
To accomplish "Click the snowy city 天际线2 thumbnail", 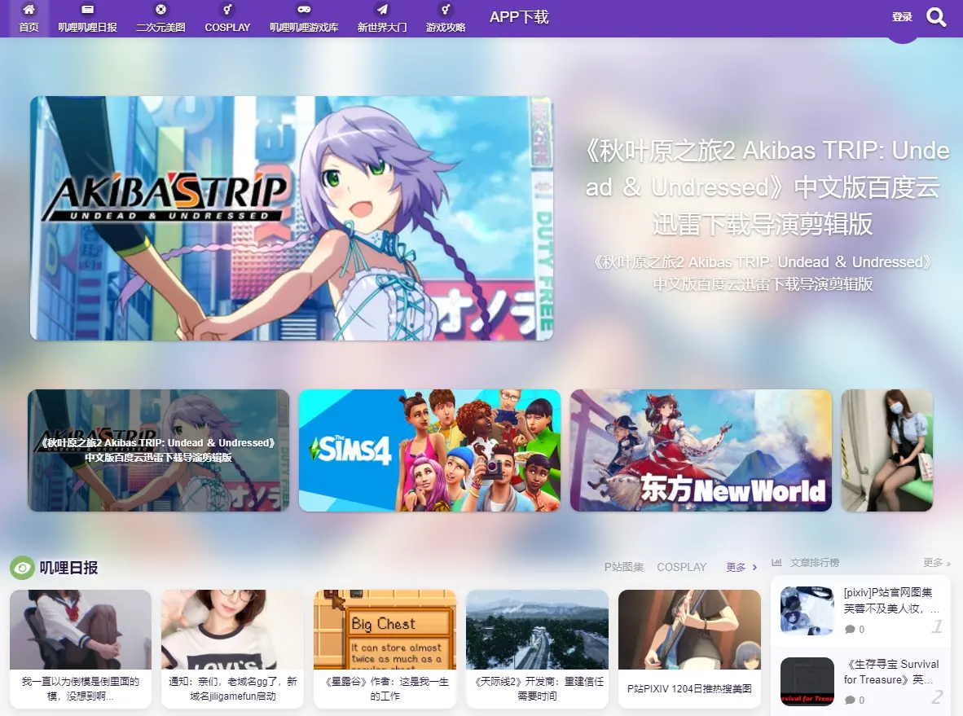I will (538, 630).
